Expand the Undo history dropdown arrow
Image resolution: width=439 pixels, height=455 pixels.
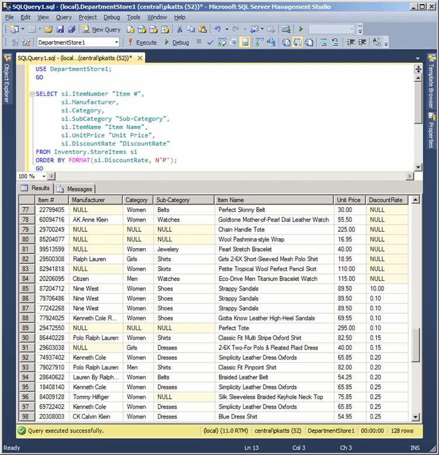pyautogui.click(x=227, y=29)
